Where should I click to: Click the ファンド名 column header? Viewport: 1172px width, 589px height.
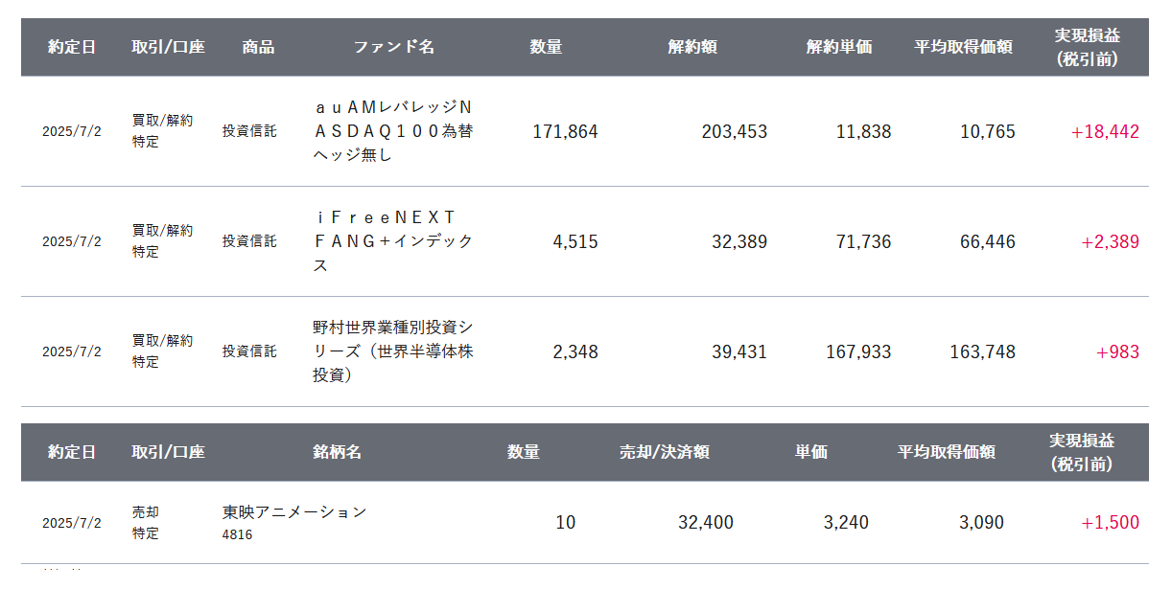point(393,47)
